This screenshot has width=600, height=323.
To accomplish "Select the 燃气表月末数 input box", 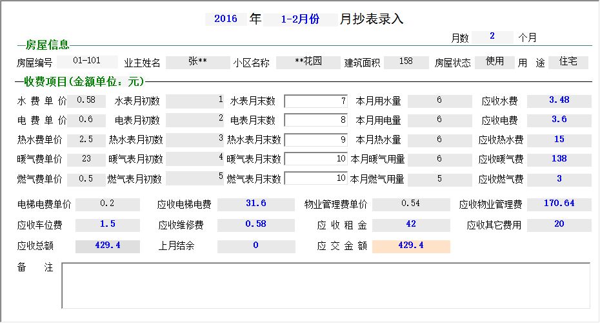I will point(317,179).
